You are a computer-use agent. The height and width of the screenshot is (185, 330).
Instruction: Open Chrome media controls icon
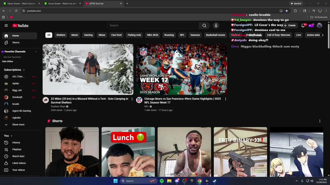click(x=314, y=11)
